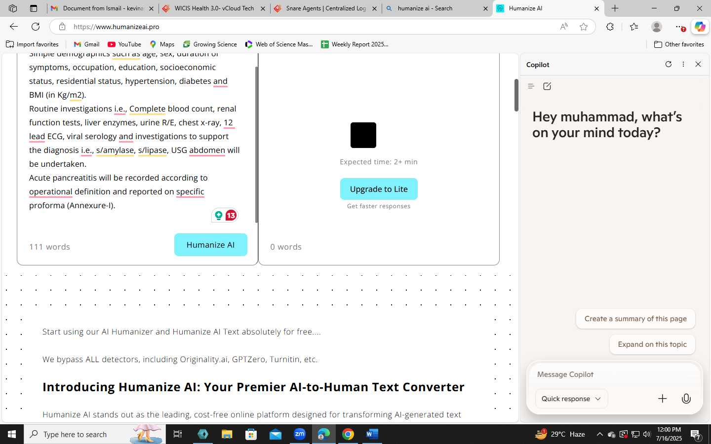Click the Windows search box
The height and width of the screenshot is (444, 711).
95,434
